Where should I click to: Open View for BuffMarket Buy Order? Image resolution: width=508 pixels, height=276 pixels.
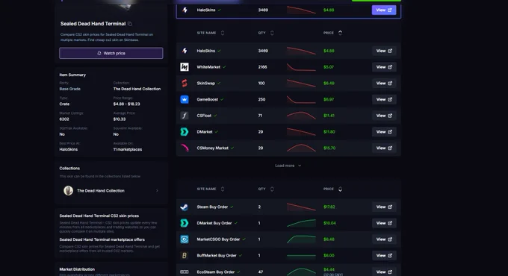384,255
